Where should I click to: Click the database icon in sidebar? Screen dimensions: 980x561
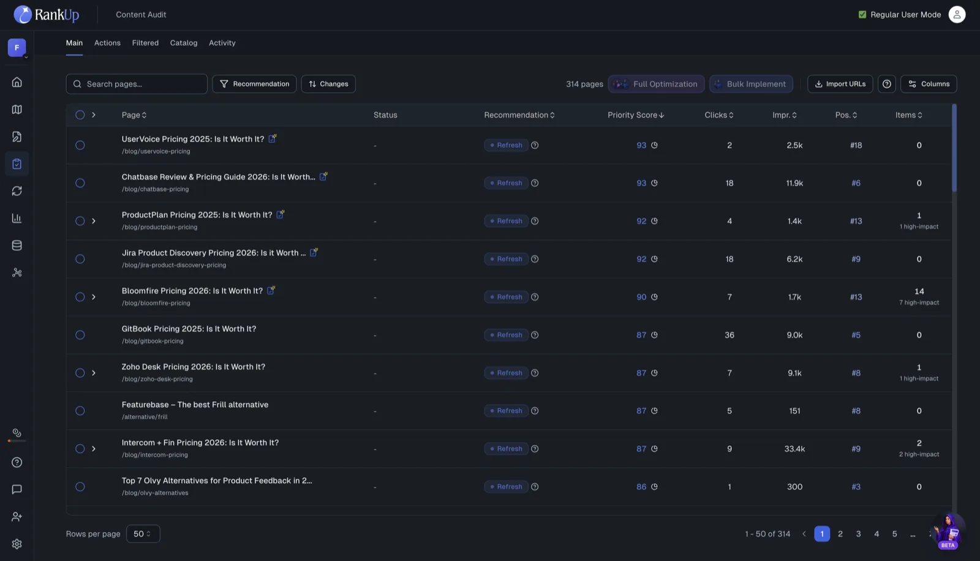pos(17,246)
